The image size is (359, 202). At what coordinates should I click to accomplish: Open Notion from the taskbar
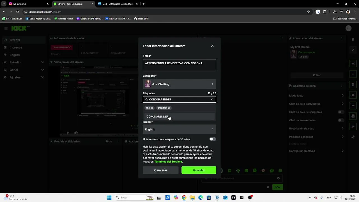(x=242, y=198)
